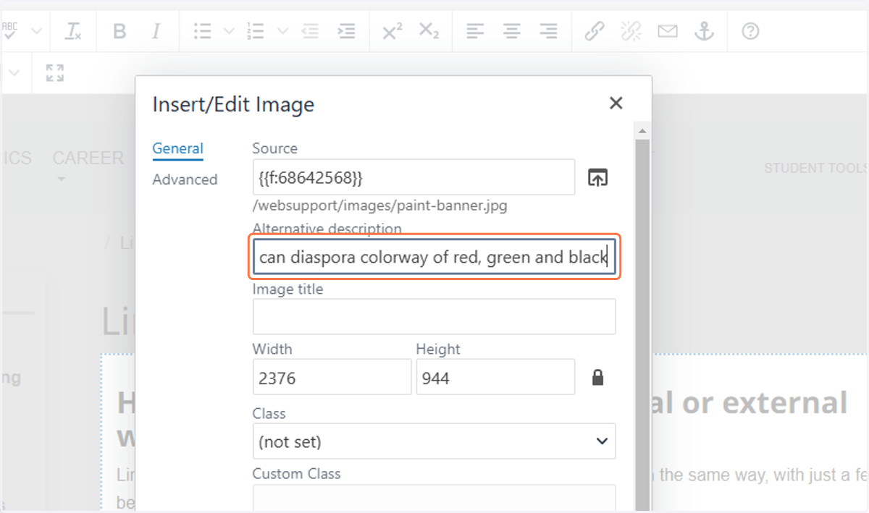Screen dimensions: 869x513
Task: Insert a numbered list
Action: (256, 31)
